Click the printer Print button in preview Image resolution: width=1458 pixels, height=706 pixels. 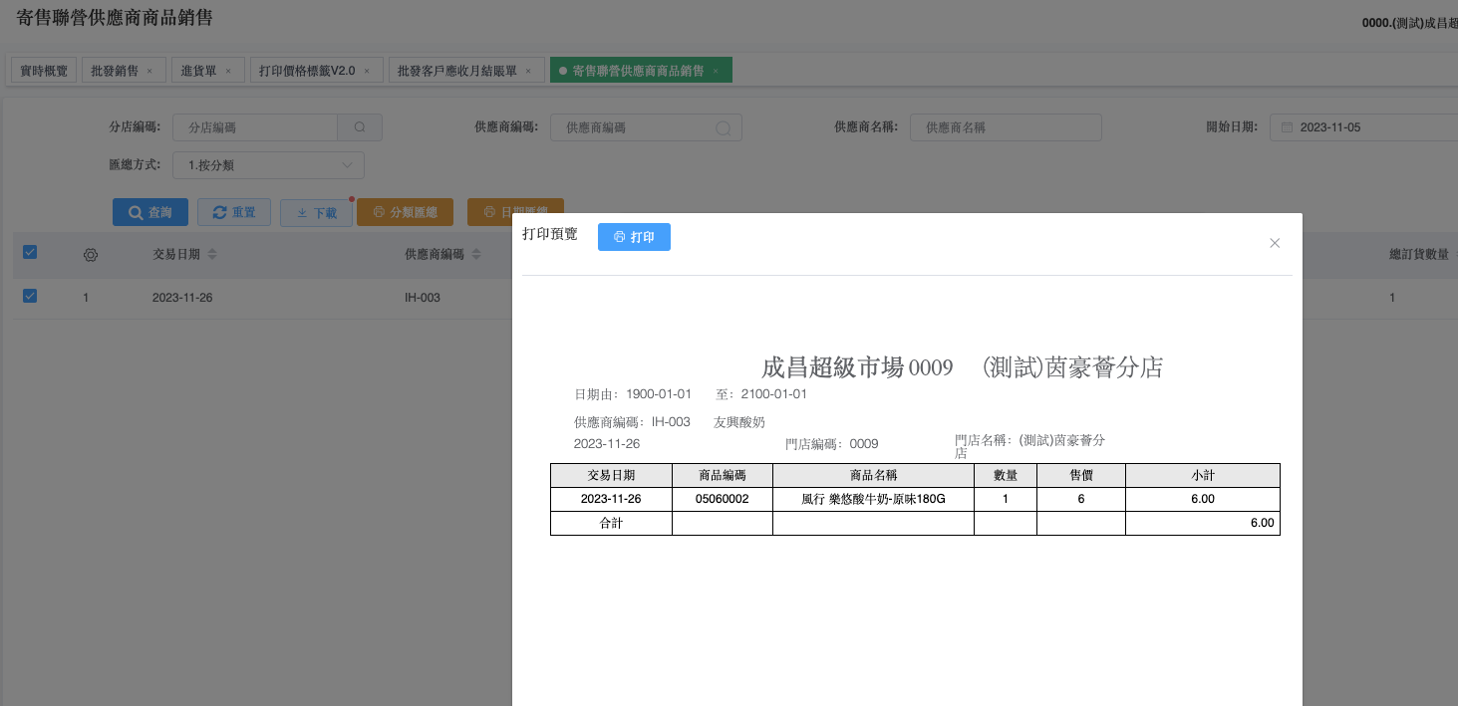(x=634, y=237)
